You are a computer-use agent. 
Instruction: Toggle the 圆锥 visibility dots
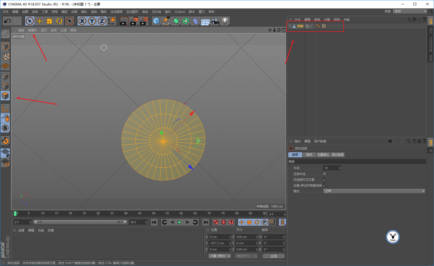pos(311,26)
